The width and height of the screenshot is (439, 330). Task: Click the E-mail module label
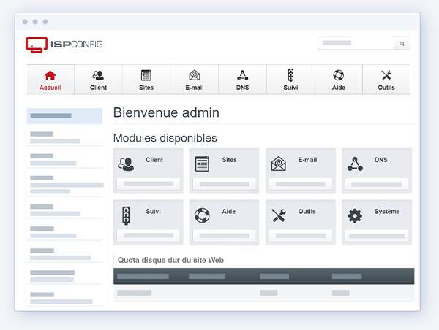pos(307,160)
